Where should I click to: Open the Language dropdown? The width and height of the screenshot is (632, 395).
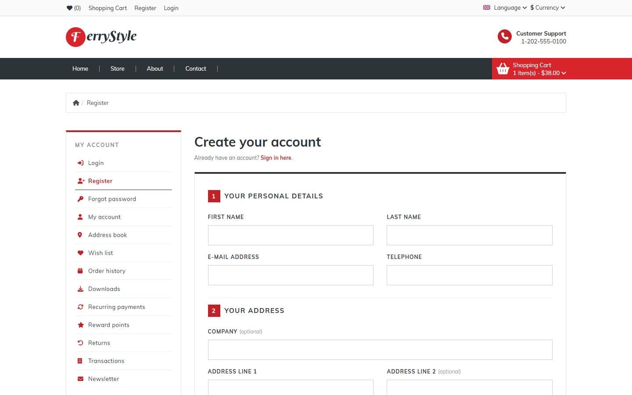pos(505,7)
